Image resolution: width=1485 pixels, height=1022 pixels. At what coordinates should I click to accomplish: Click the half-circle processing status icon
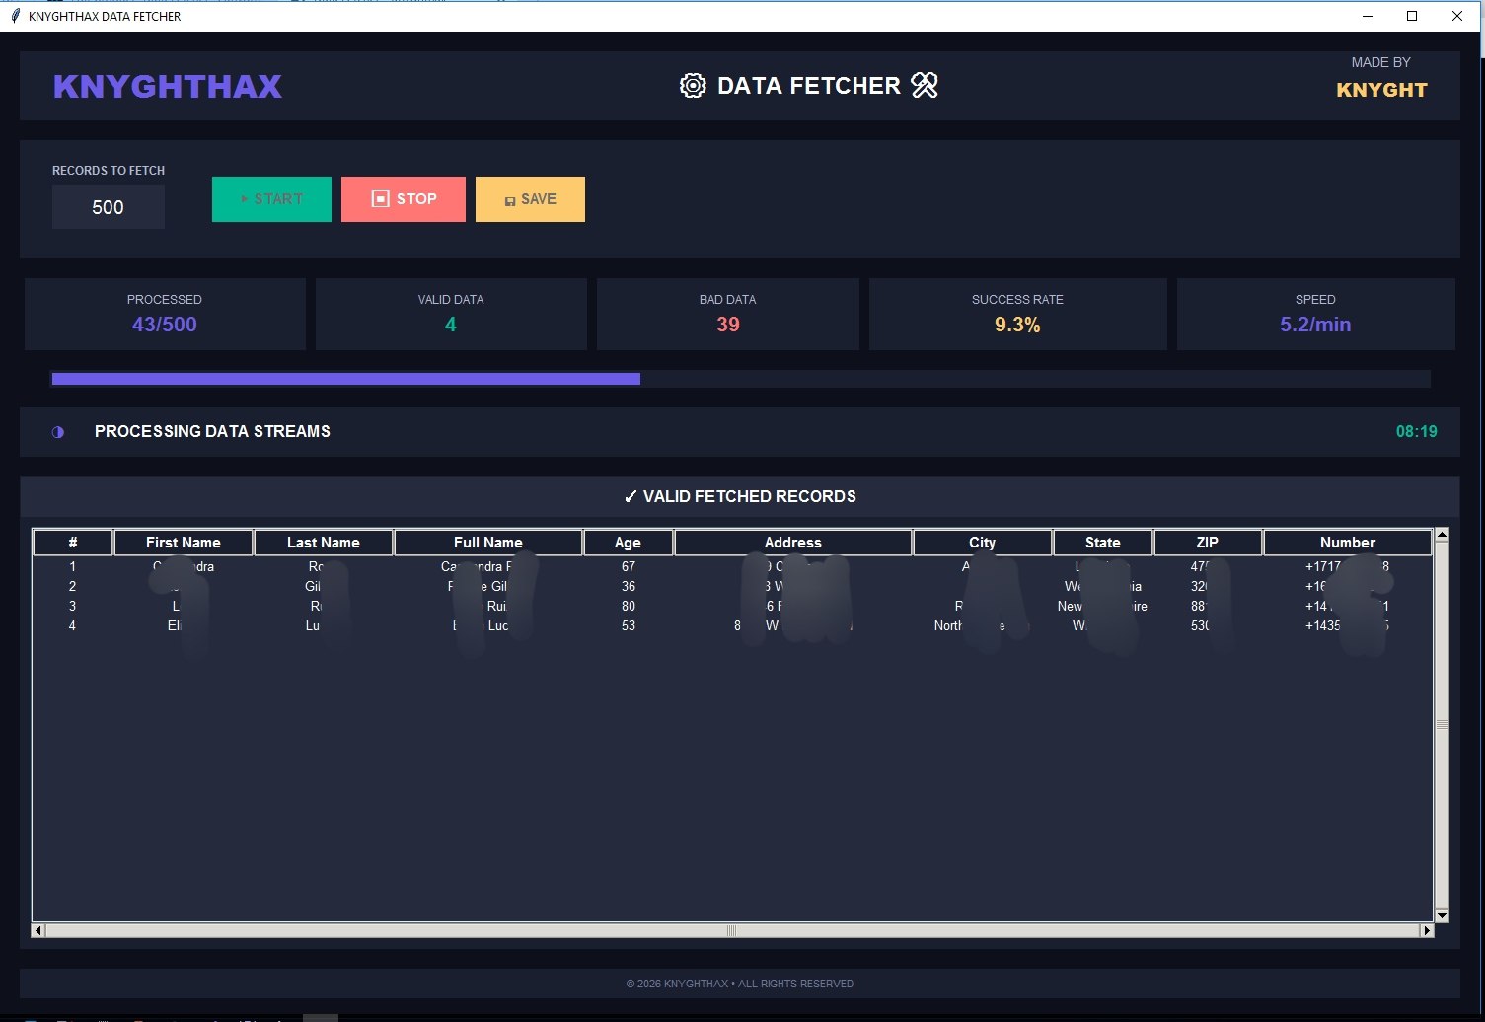pos(58,432)
